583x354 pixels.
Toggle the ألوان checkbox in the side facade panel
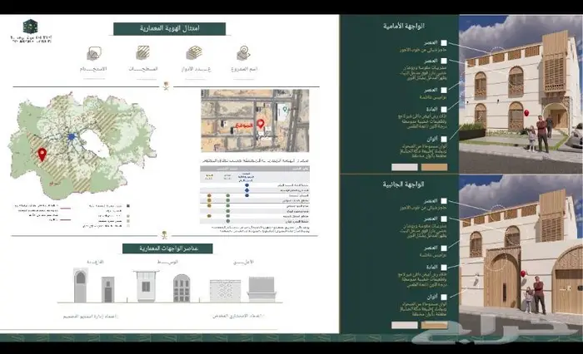(444, 297)
